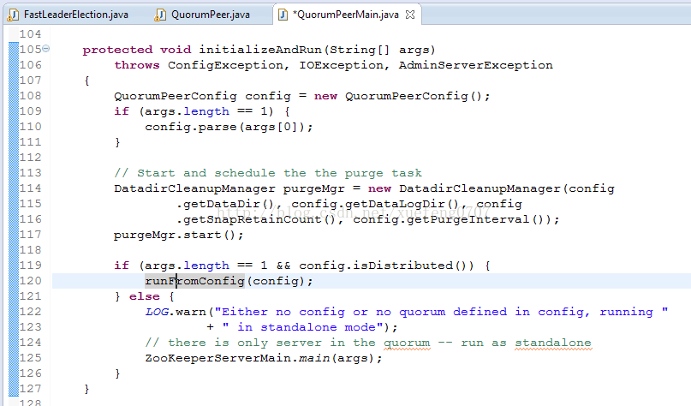Click the Java file icon on QuorumPeerMain.java tab

coord(283,15)
